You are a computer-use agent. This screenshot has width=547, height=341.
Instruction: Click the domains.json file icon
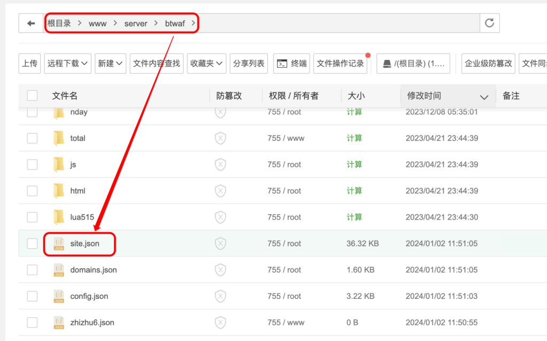point(59,270)
